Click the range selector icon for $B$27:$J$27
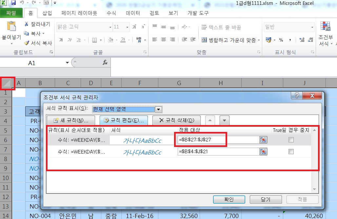The image size is (337, 219). (x=263, y=140)
